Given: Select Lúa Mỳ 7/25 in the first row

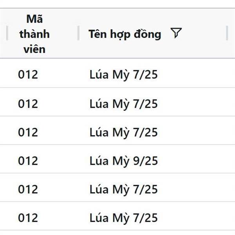Looking at the screenshot, I should (123, 75).
